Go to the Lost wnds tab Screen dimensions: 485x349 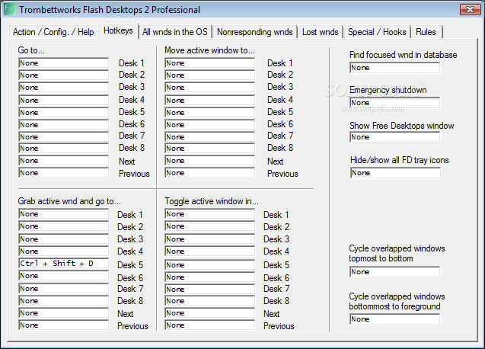click(320, 32)
